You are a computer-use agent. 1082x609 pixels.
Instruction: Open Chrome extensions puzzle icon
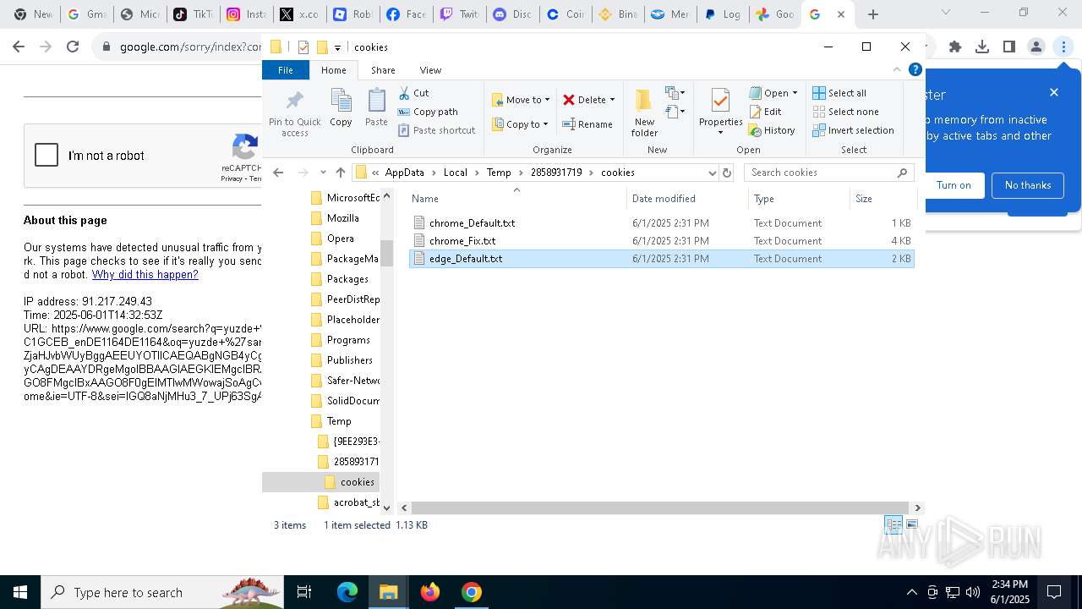955,47
